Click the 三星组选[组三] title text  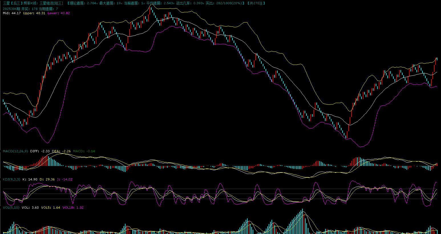click(51, 3)
